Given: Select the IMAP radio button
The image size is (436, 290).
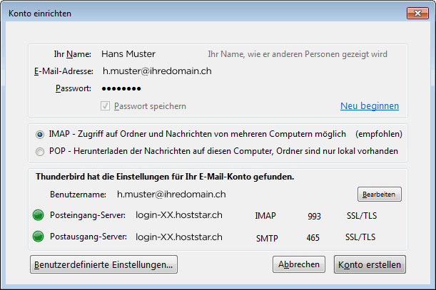Looking at the screenshot, I should pos(40,135).
